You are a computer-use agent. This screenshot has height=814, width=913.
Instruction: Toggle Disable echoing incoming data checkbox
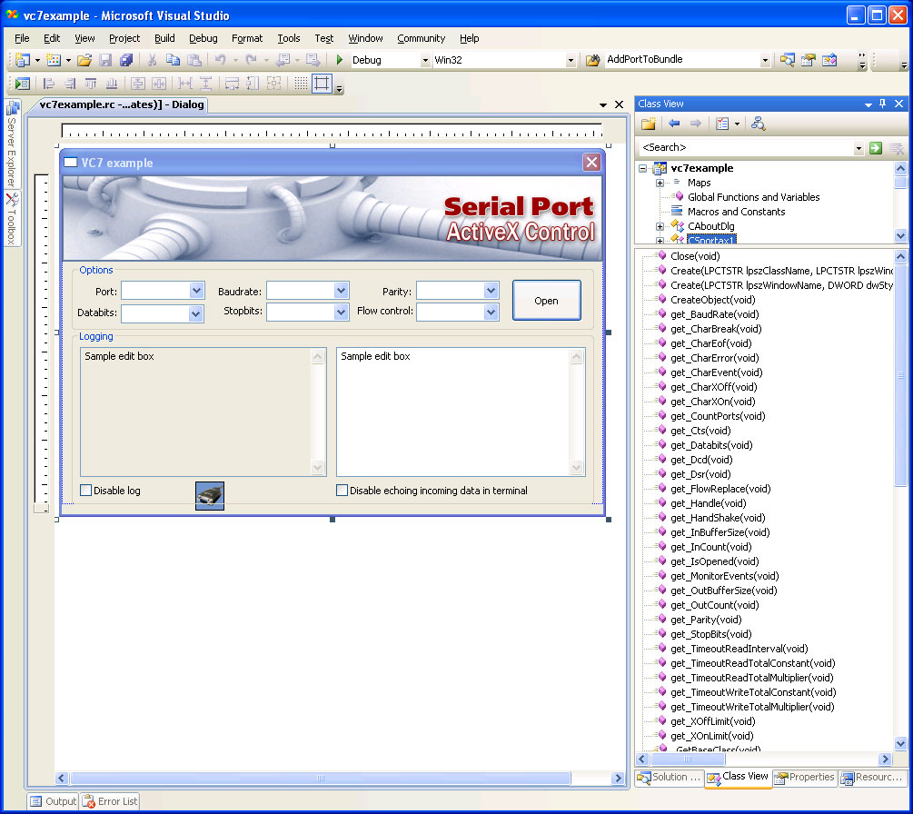pyautogui.click(x=342, y=491)
